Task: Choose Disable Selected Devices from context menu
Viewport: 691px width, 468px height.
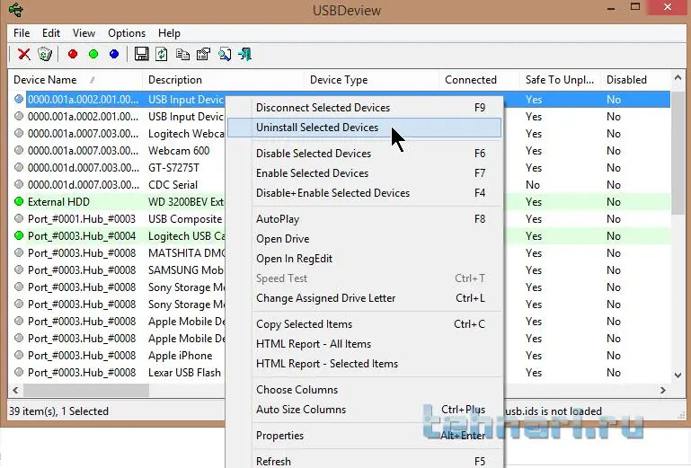Action: (364, 154)
